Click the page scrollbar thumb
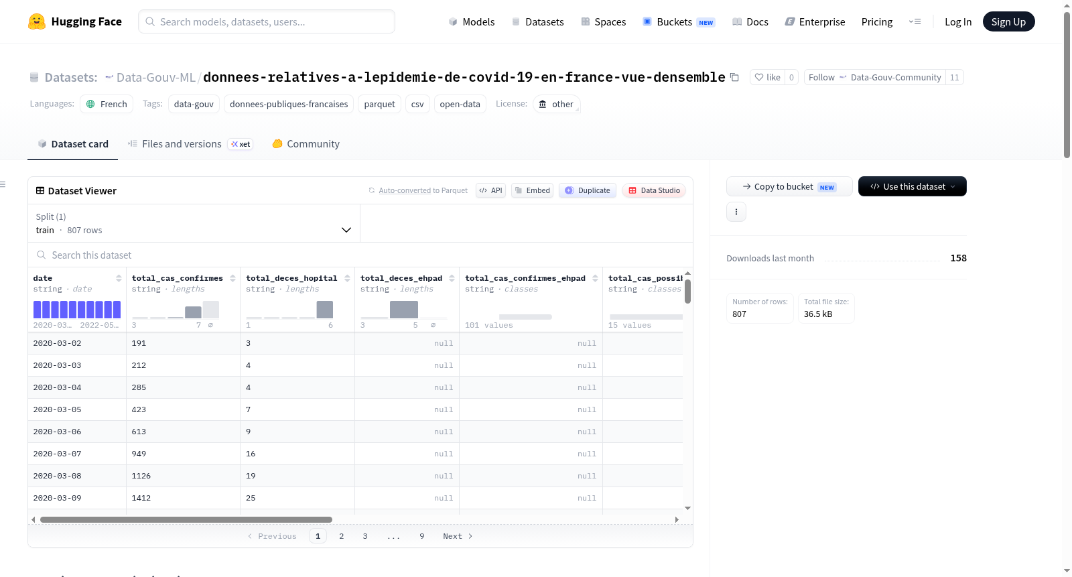Image resolution: width=1072 pixels, height=577 pixels. [x=1067, y=84]
